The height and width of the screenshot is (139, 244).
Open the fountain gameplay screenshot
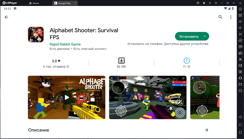coord(148,98)
